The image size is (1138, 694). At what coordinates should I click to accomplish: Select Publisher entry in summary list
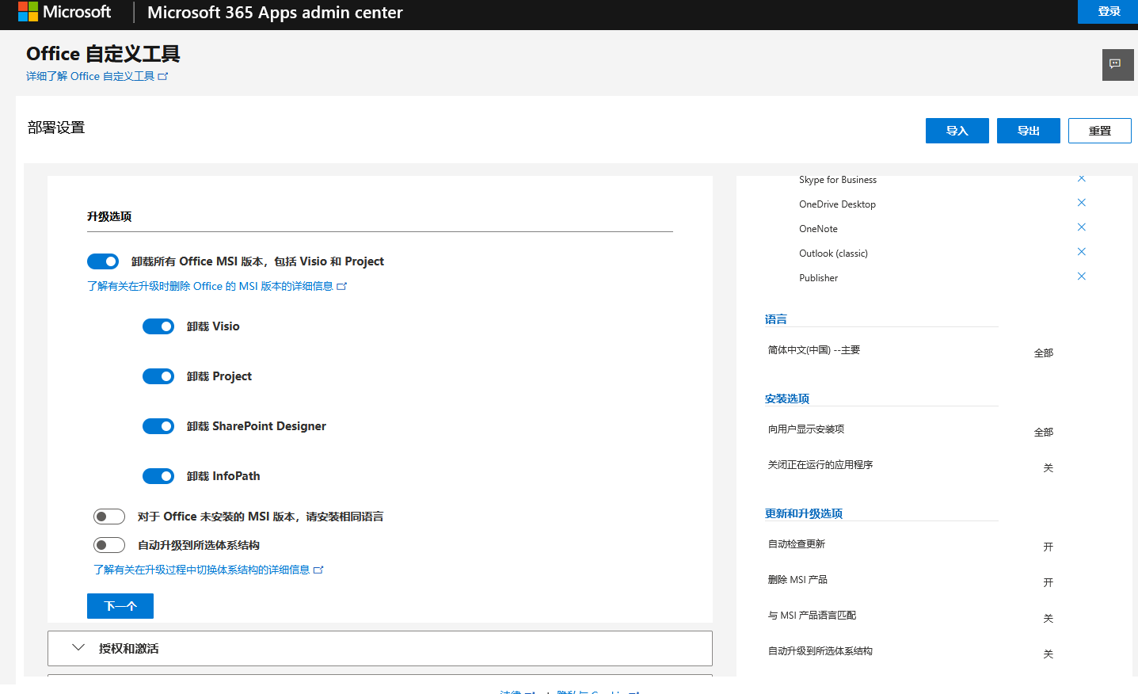(818, 278)
